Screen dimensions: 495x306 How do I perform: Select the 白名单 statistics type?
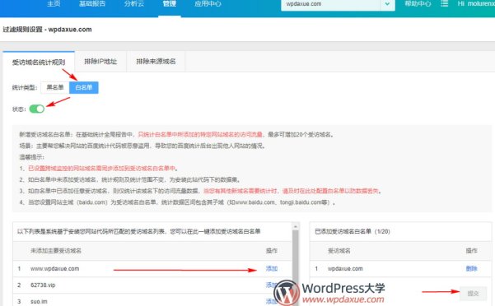(x=84, y=87)
